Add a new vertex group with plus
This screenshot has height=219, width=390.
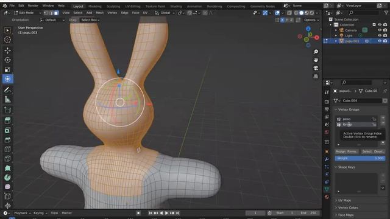point(383,117)
